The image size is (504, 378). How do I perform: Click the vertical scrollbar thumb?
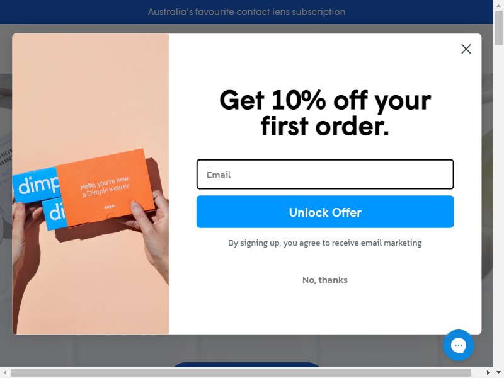(498, 28)
